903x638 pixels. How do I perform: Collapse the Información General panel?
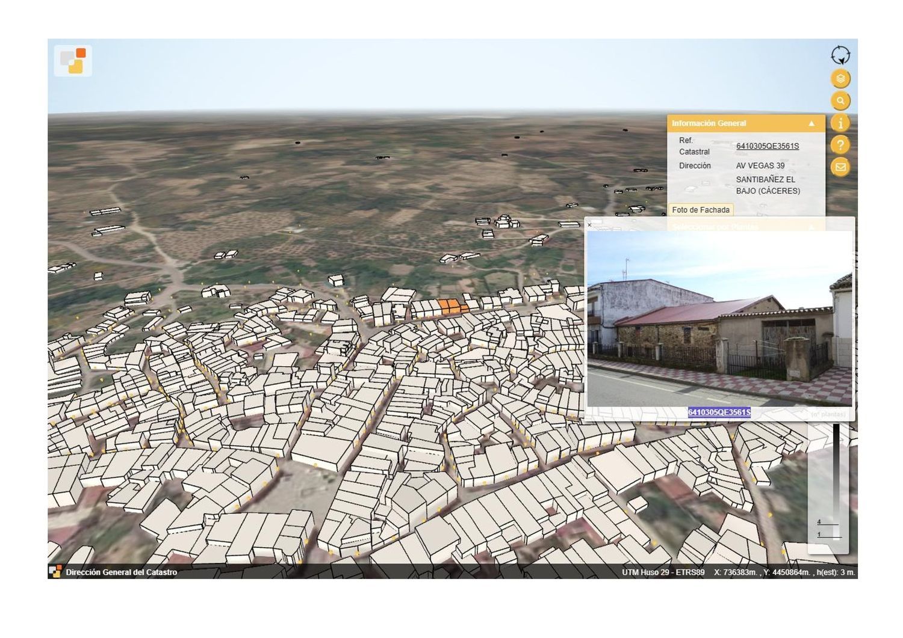pos(811,123)
